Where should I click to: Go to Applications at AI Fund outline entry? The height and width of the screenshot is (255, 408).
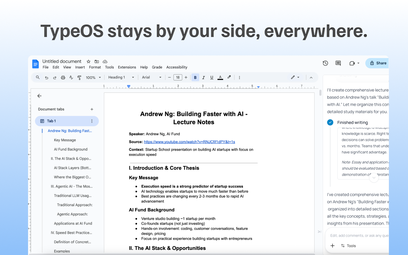[x=73, y=223]
